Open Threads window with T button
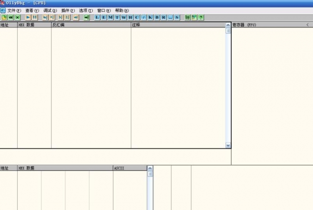Screen dimensions: 313x210 tap(117, 17)
